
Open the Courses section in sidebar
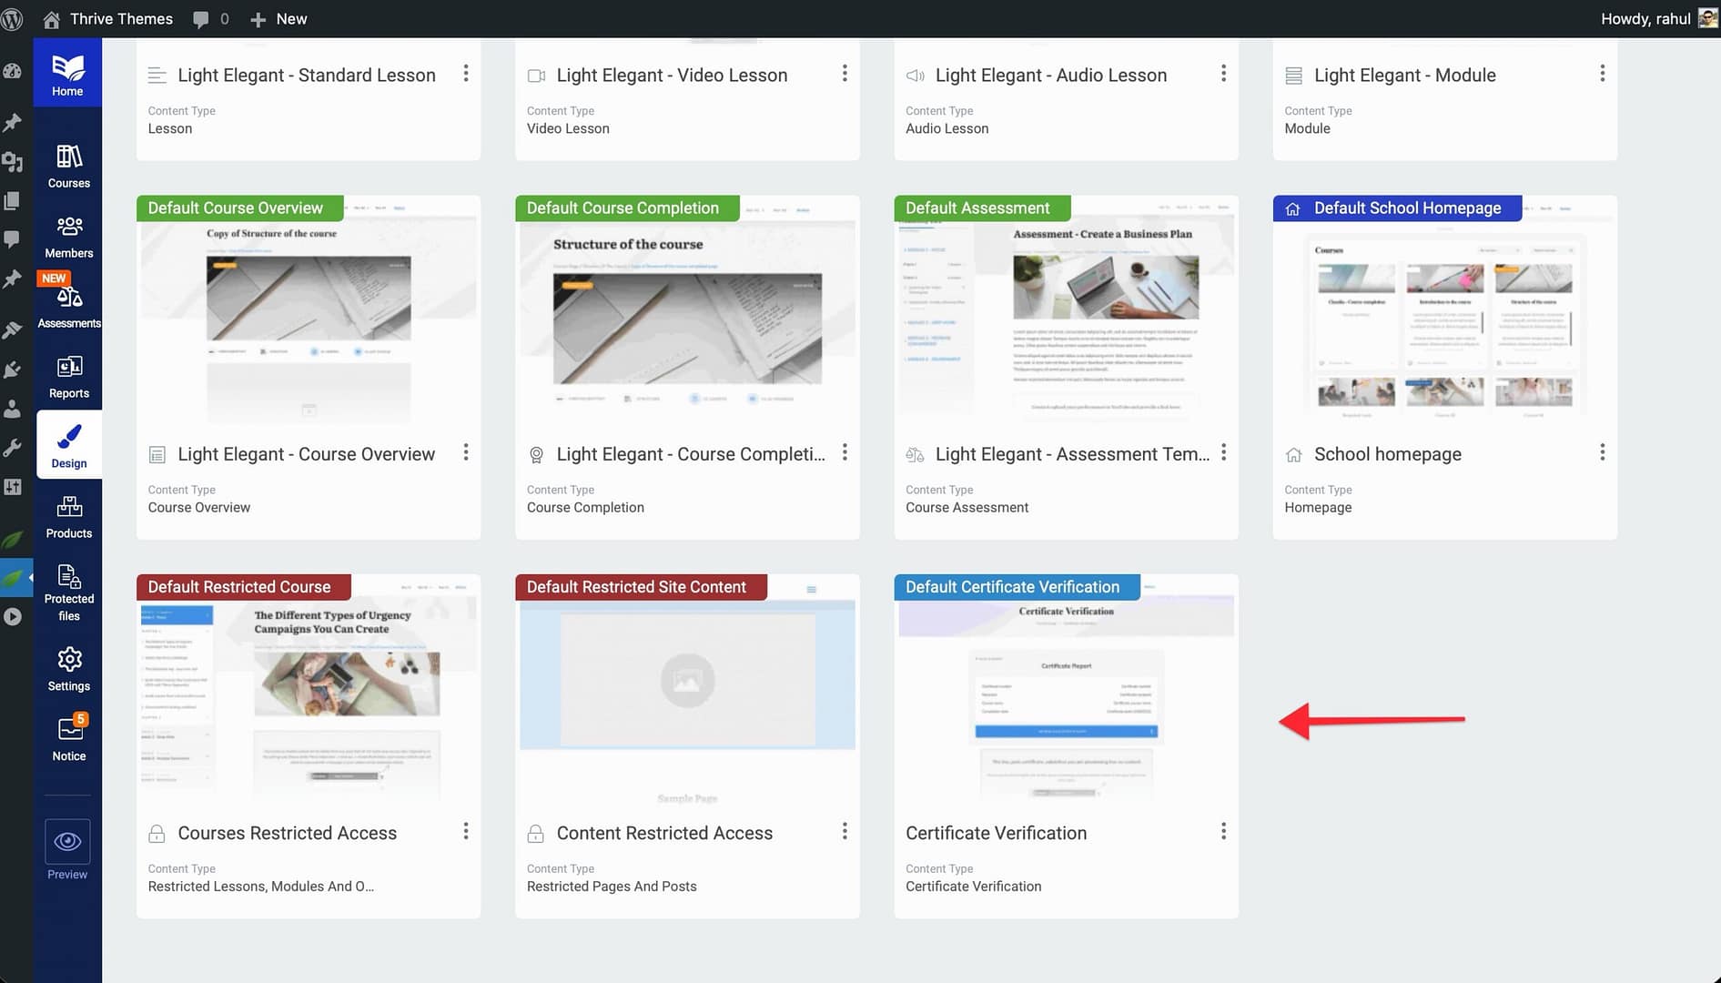click(x=68, y=167)
